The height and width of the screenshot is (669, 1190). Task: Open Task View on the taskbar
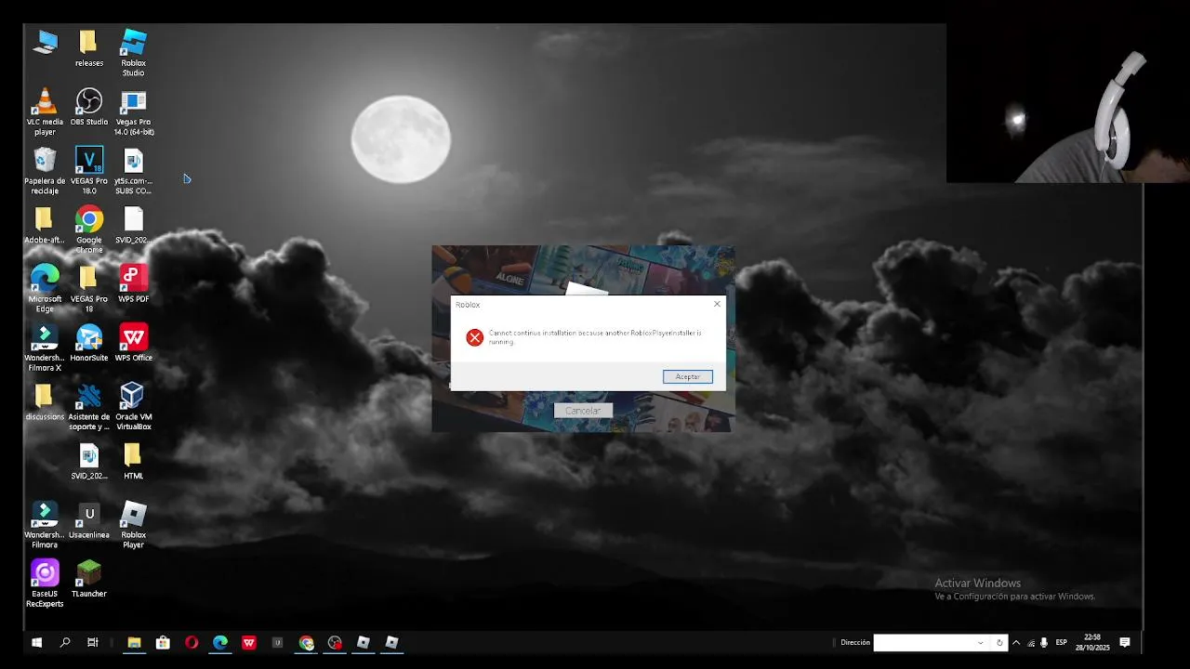[92, 642]
